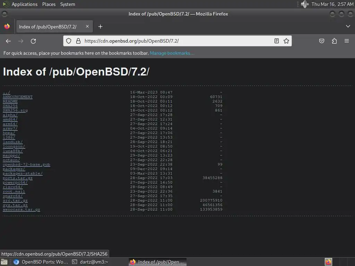Open the riscv64/ directory link
The height and width of the screenshot is (266, 355).
pos(13,187)
